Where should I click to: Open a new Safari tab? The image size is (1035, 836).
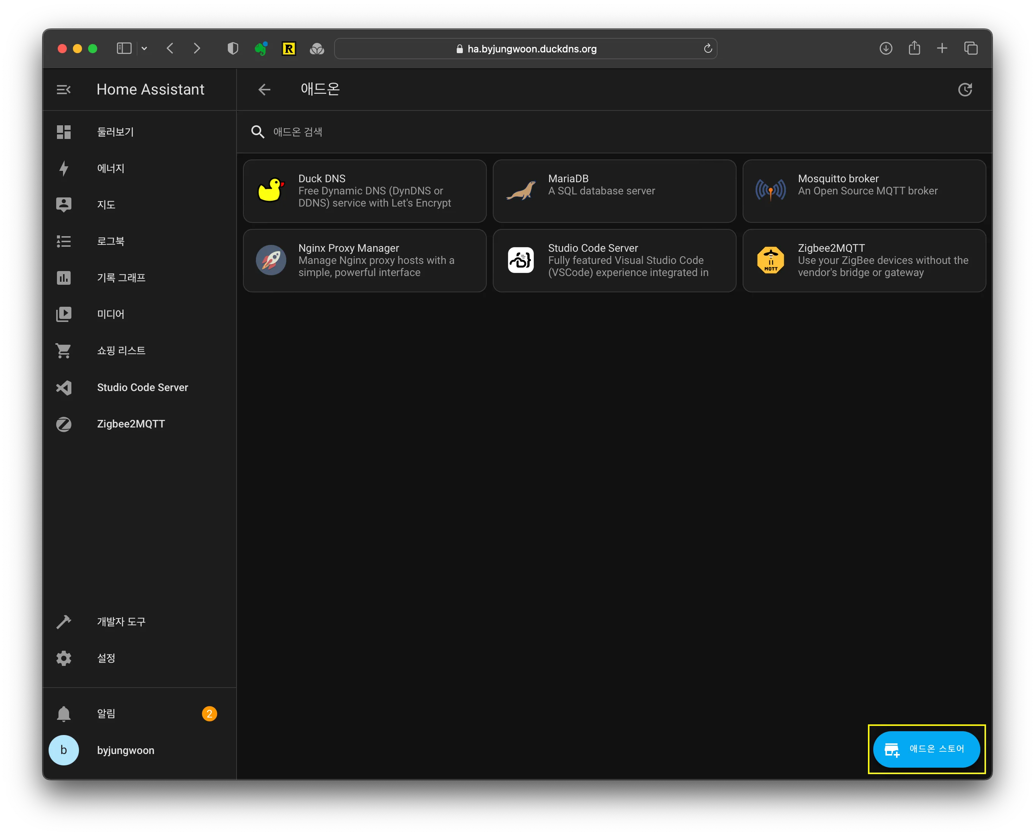click(942, 48)
